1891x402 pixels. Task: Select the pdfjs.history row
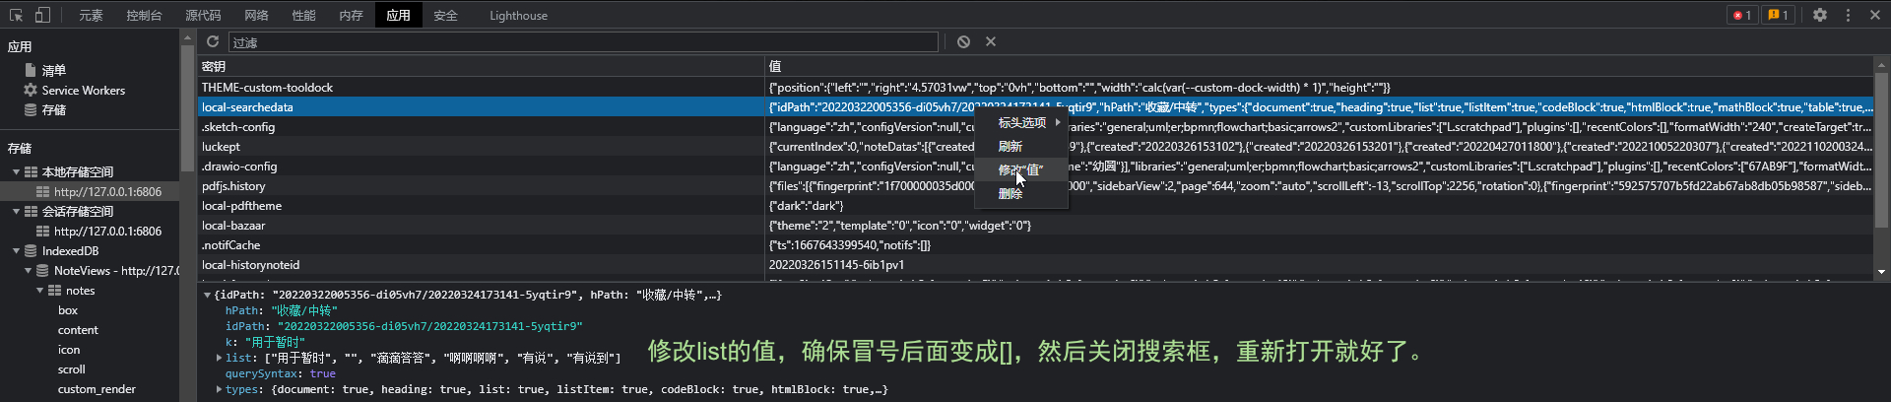tap(1035, 185)
